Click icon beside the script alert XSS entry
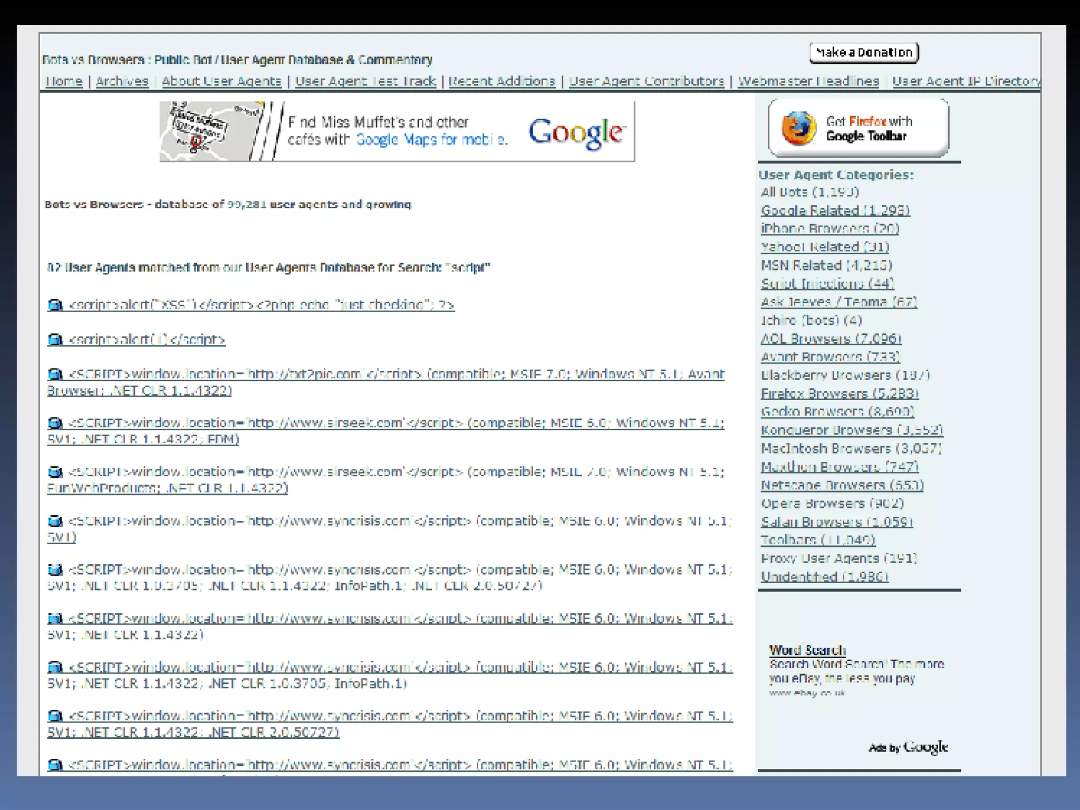The image size is (1080, 810). point(55,305)
